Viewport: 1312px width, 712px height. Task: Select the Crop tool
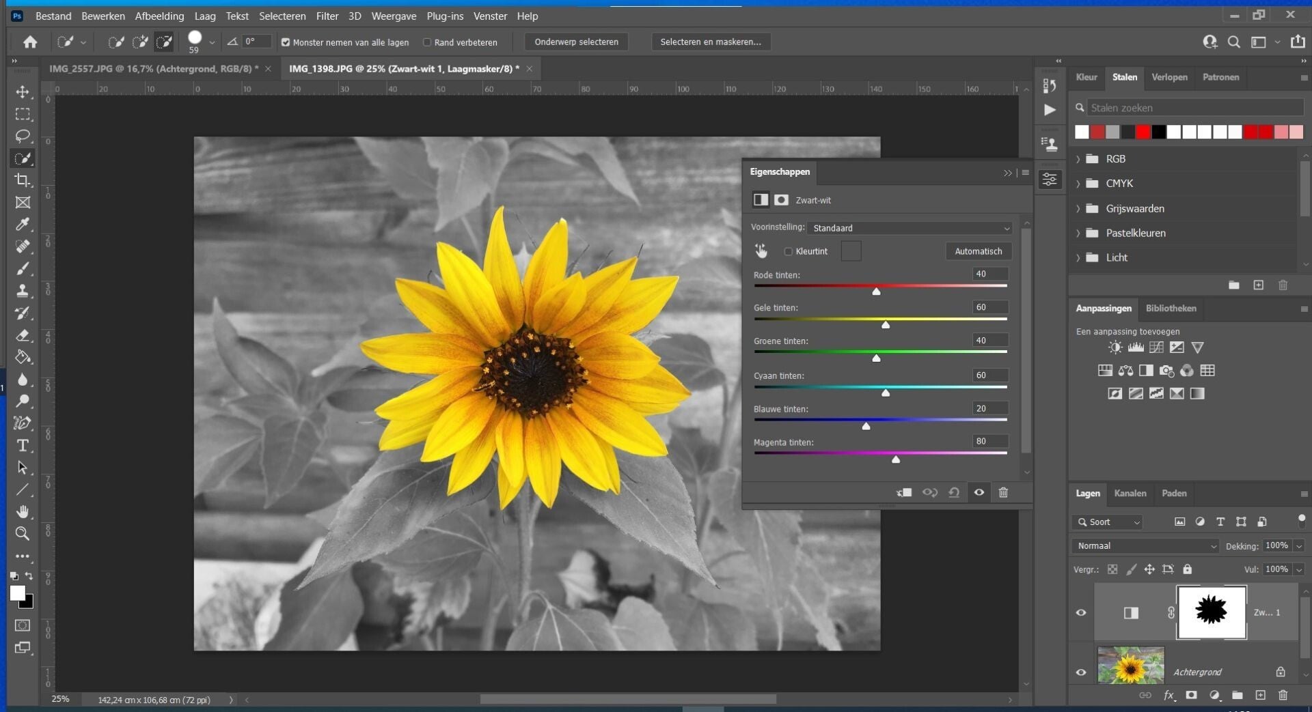tap(23, 180)
